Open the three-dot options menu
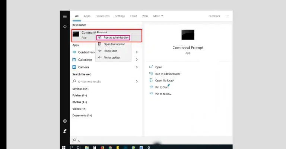 click(227, 16)
